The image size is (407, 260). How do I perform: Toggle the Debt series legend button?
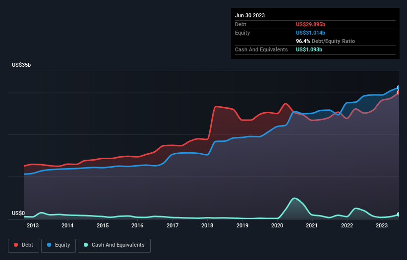[x=23, y=245]
